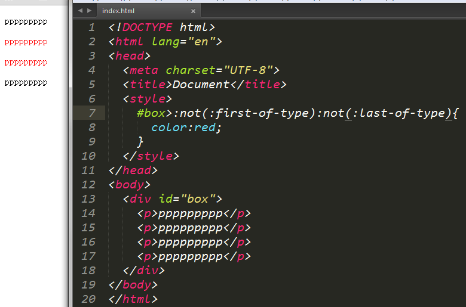Click the p element on line 17
466x307 pixels.
pos(194,256)
